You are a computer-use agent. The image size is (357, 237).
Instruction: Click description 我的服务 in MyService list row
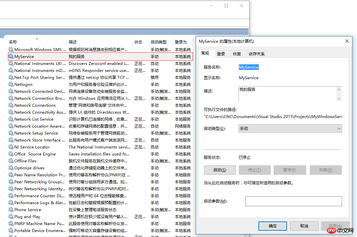coord(77,56)
